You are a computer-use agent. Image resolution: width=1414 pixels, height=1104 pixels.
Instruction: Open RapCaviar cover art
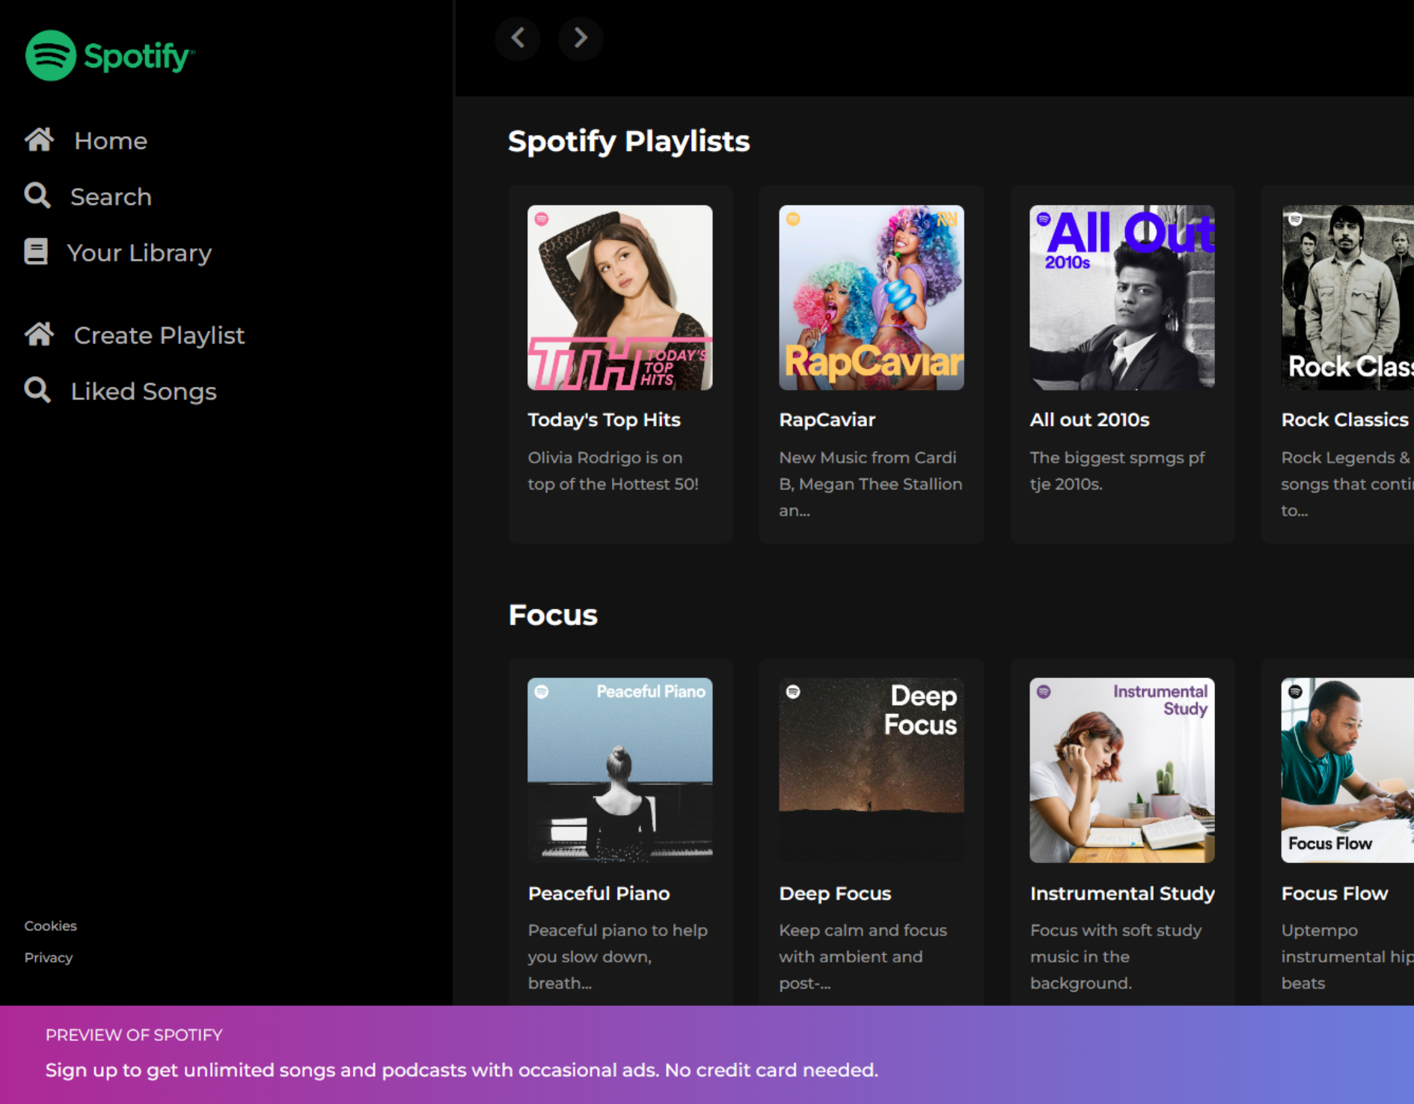click(872, 298)
